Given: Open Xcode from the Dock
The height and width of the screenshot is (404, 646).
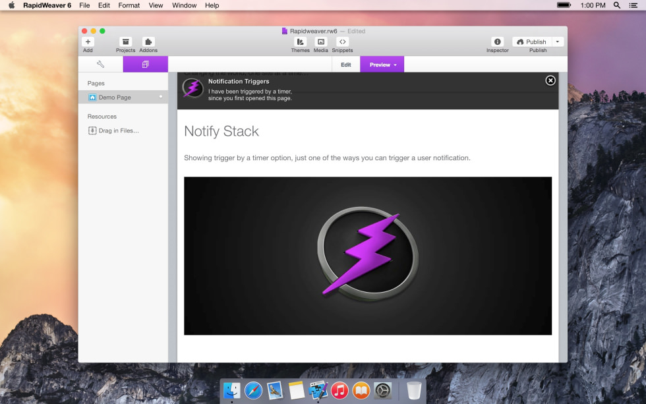Looking at the screenshot, I should click(x=318, y=390).
